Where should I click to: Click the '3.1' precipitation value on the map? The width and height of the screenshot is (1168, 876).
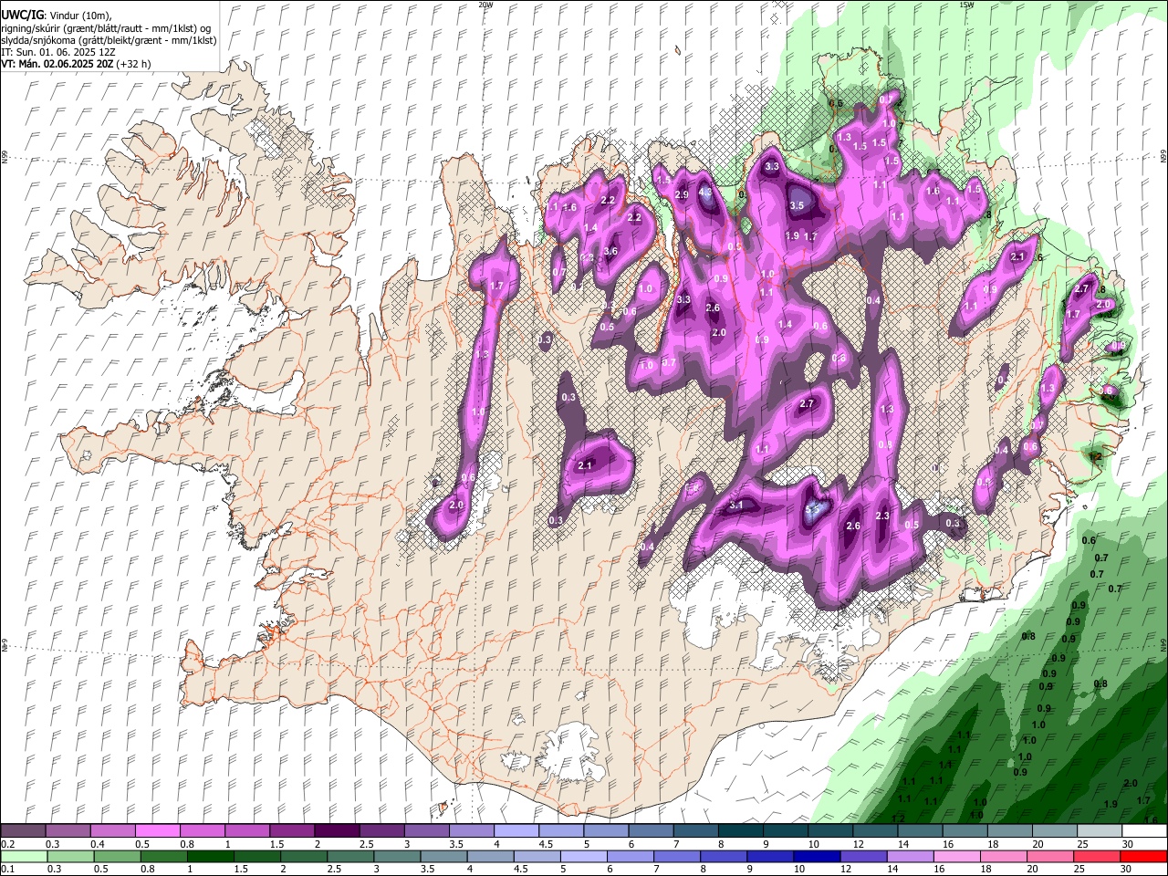point(736,505)
